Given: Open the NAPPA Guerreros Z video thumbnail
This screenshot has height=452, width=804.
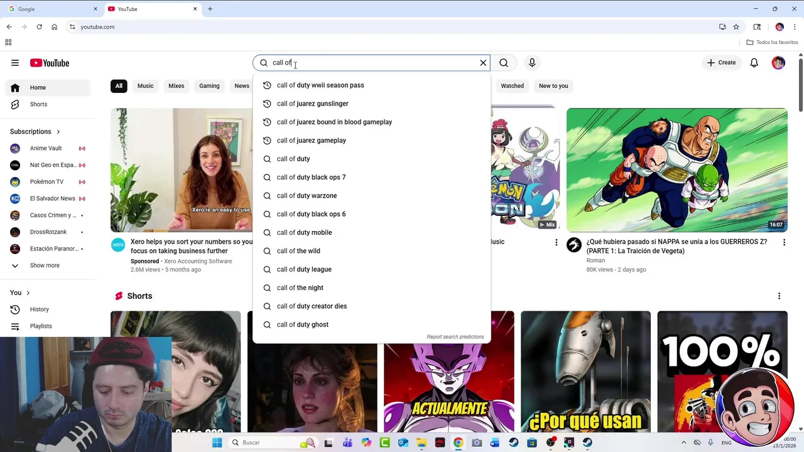Looking at the screenshot, I should 677,170.
